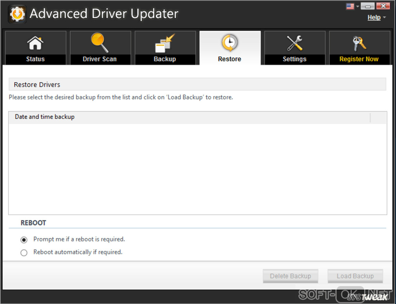Viewport: 396px width, 304px height.
Task: Click the Settings wrench and screwdriver icon
Action: (294, 43)
